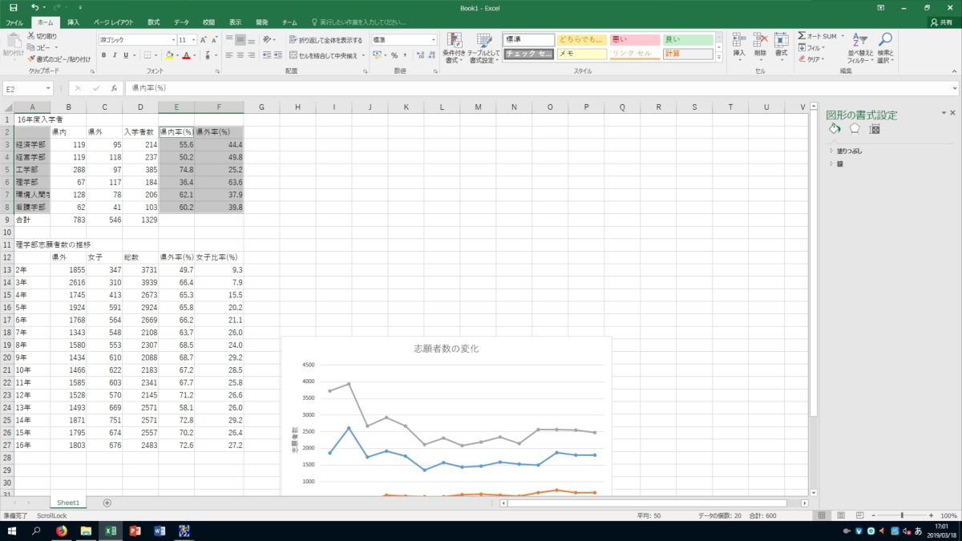The width and height of the screenshot is (962, 541).
Task: Increase font size with the large A icon
Action: click(x=204, y=39)
